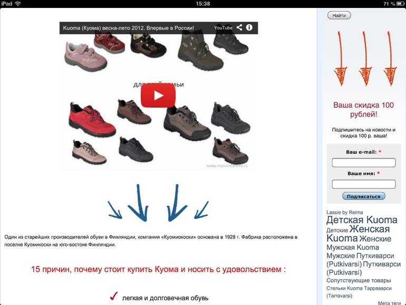Click the YouTube logo on video
The image size is (406, 305).
tap(223, 28)
